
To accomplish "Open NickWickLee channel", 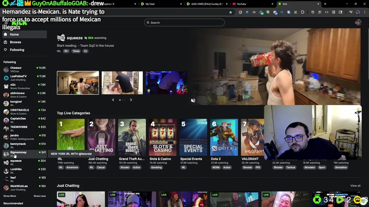I will point(25,188).
